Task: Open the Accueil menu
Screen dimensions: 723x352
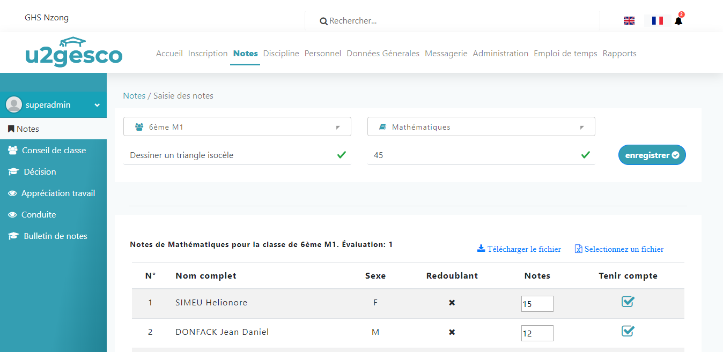Action: [169, 54]
